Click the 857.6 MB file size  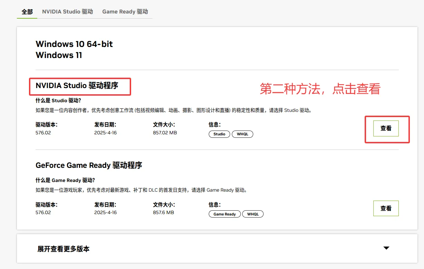click(x=164, y=212)
